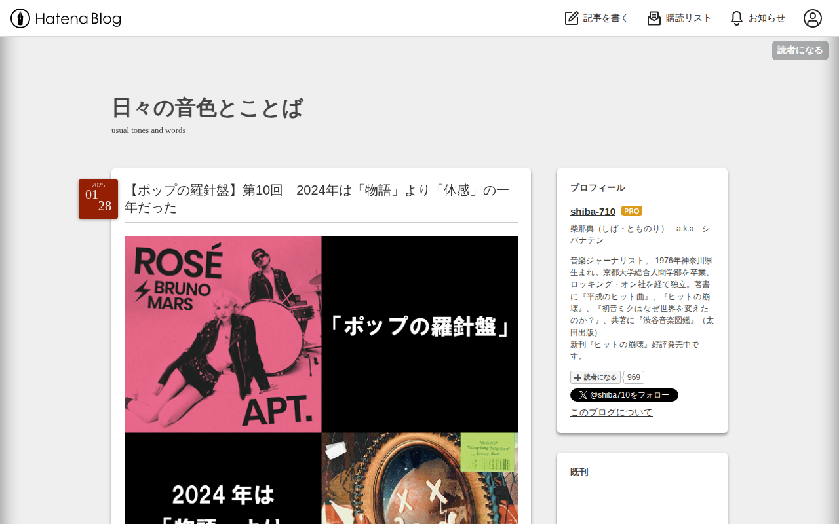Click the 2025 01 28 date badge
The height and width of the screenshot is (524, 839).
[98, 199]
